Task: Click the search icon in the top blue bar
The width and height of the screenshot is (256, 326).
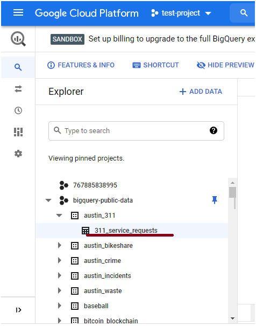Action: (244, 13)
